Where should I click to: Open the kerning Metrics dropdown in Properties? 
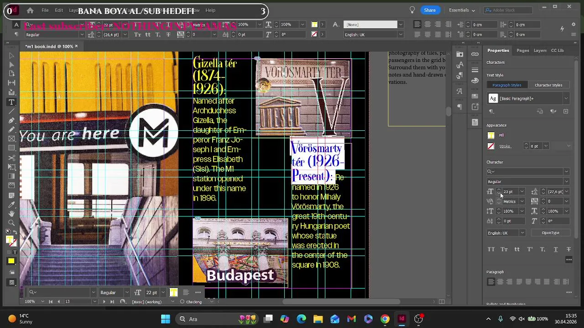point(522,201)
